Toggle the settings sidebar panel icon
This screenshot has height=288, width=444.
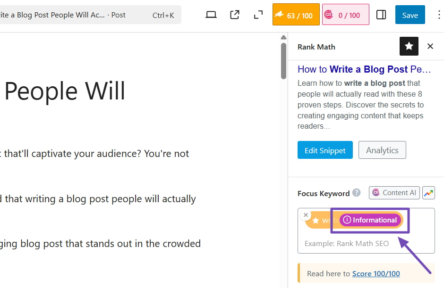(381, 15)
